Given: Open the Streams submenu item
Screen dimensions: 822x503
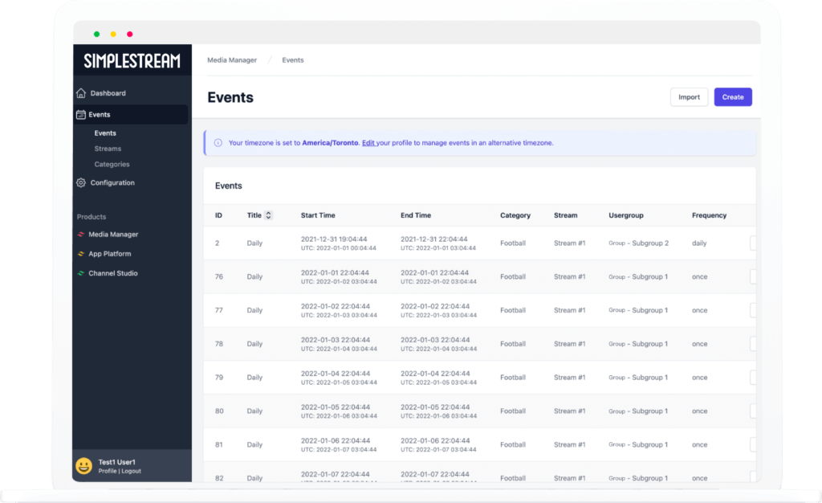Looking at the screenshot, I should (108, 149).
